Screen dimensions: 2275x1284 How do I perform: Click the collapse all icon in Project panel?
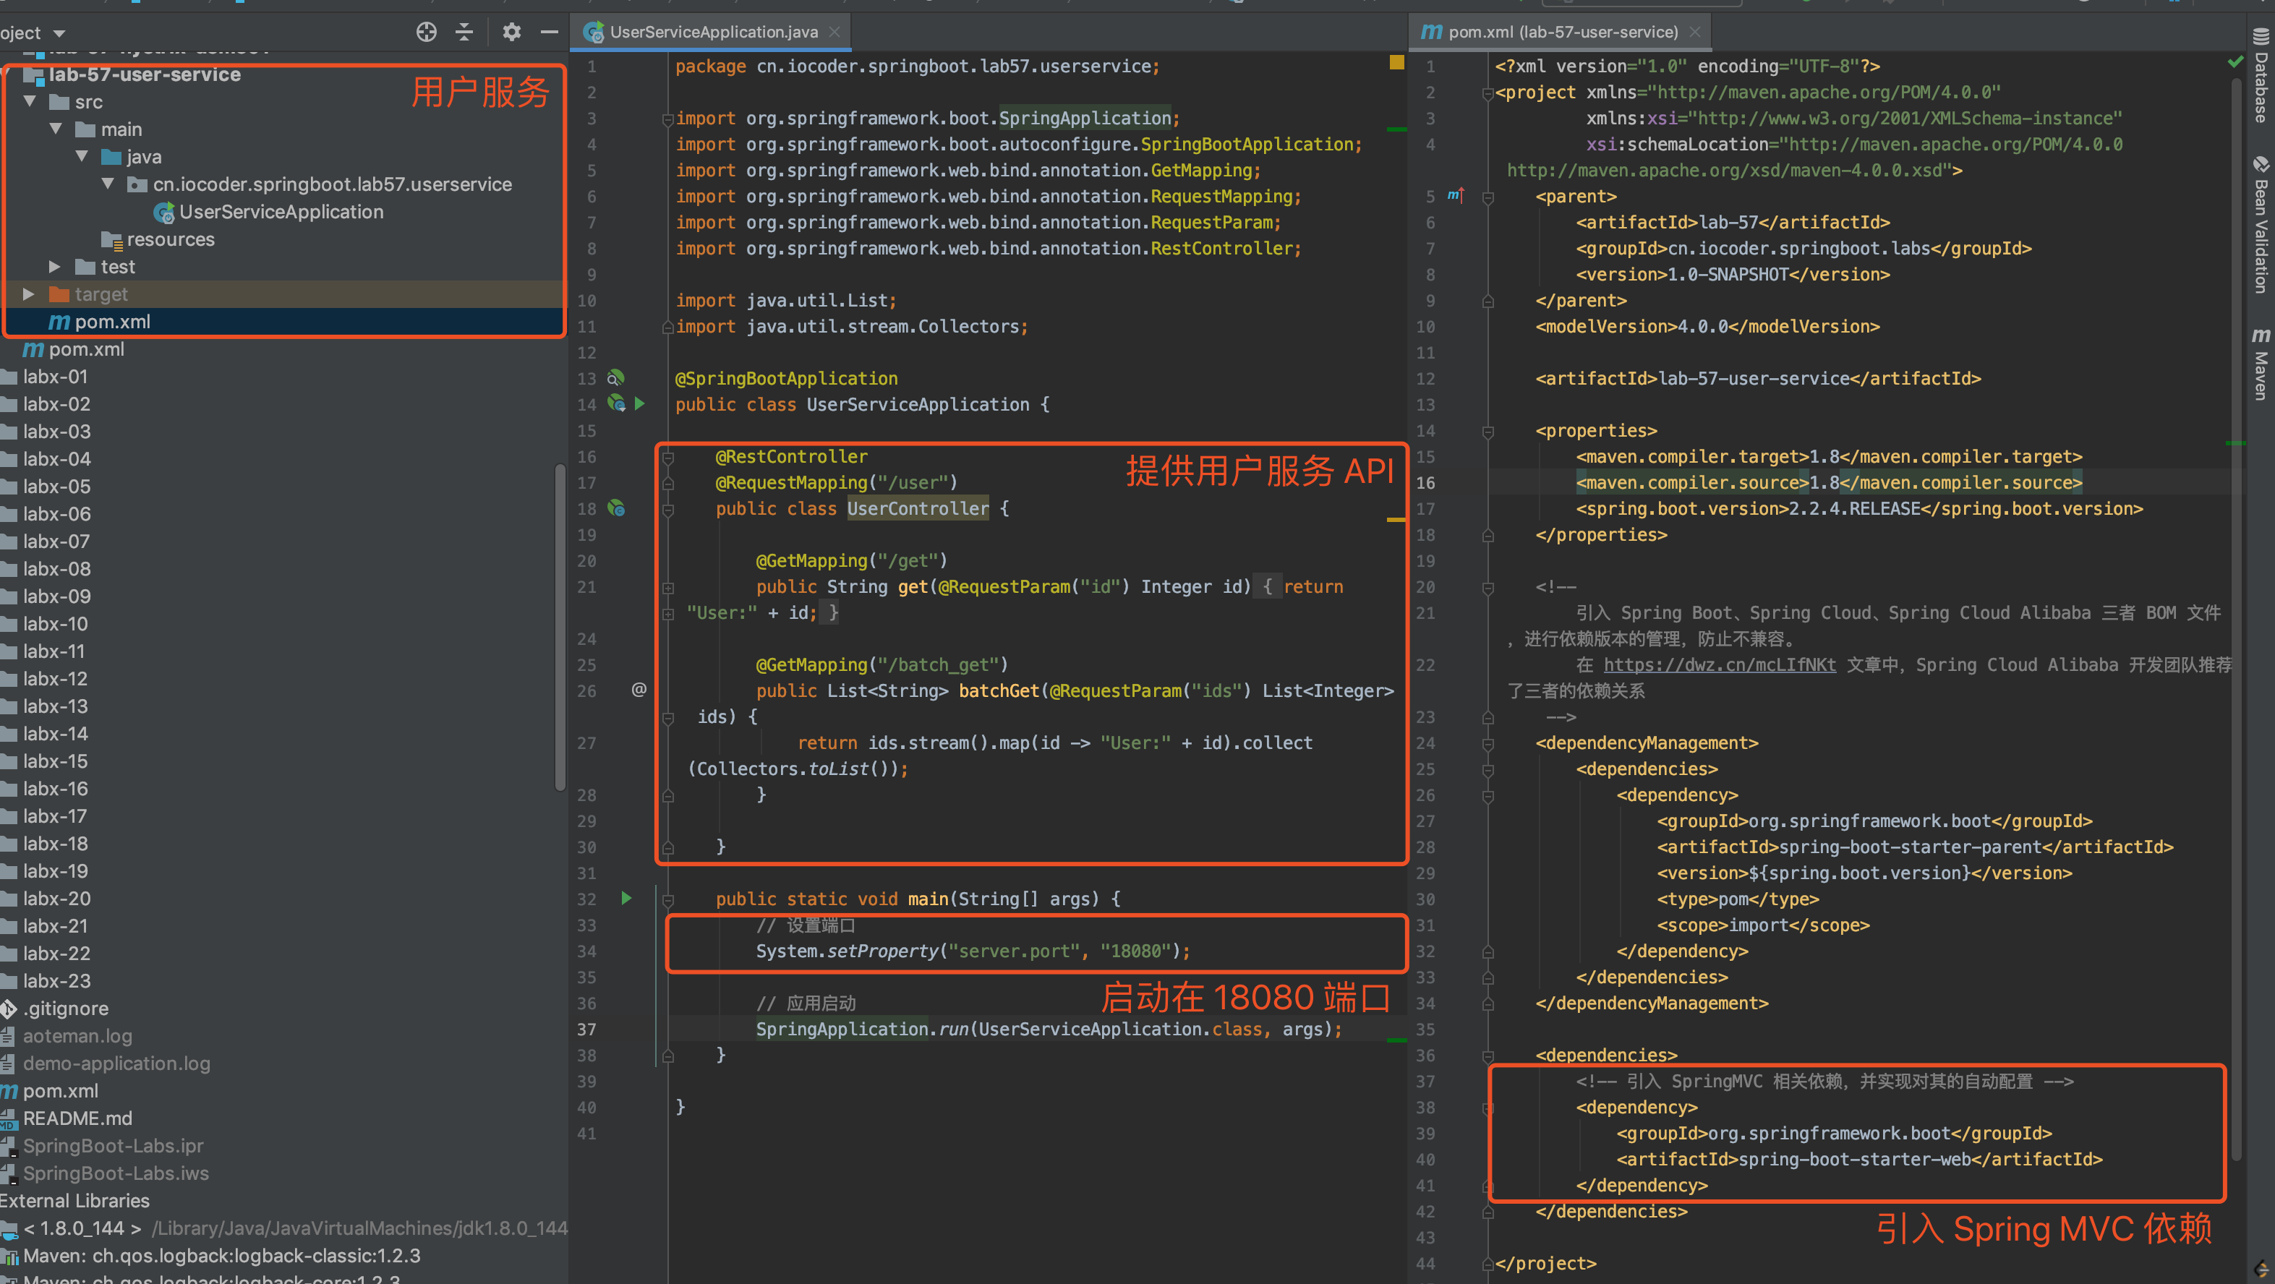click(x=464, y=33)
